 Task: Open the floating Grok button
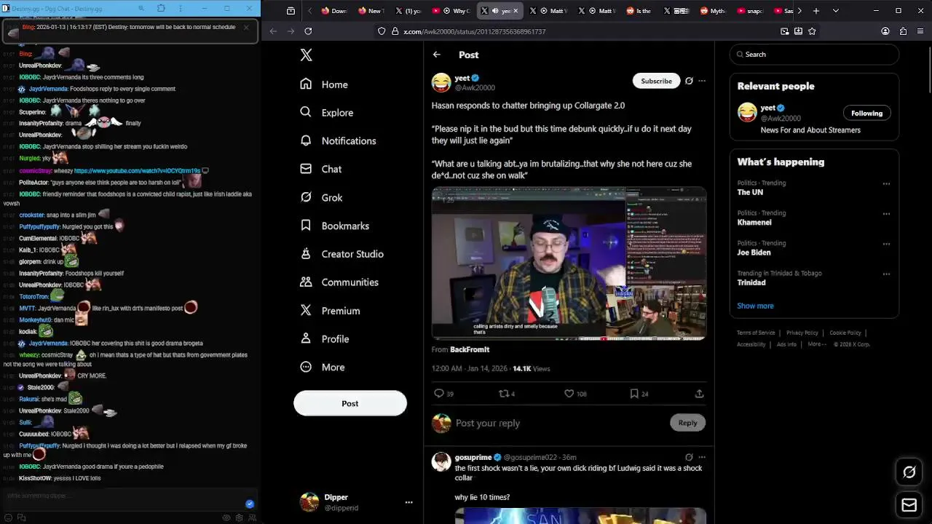909,472
